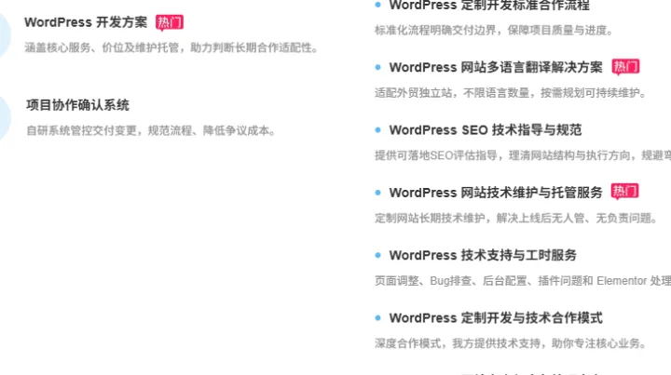
Task: Open WordPress SEO 技术指导与规范 link
Action: point(486,130)
